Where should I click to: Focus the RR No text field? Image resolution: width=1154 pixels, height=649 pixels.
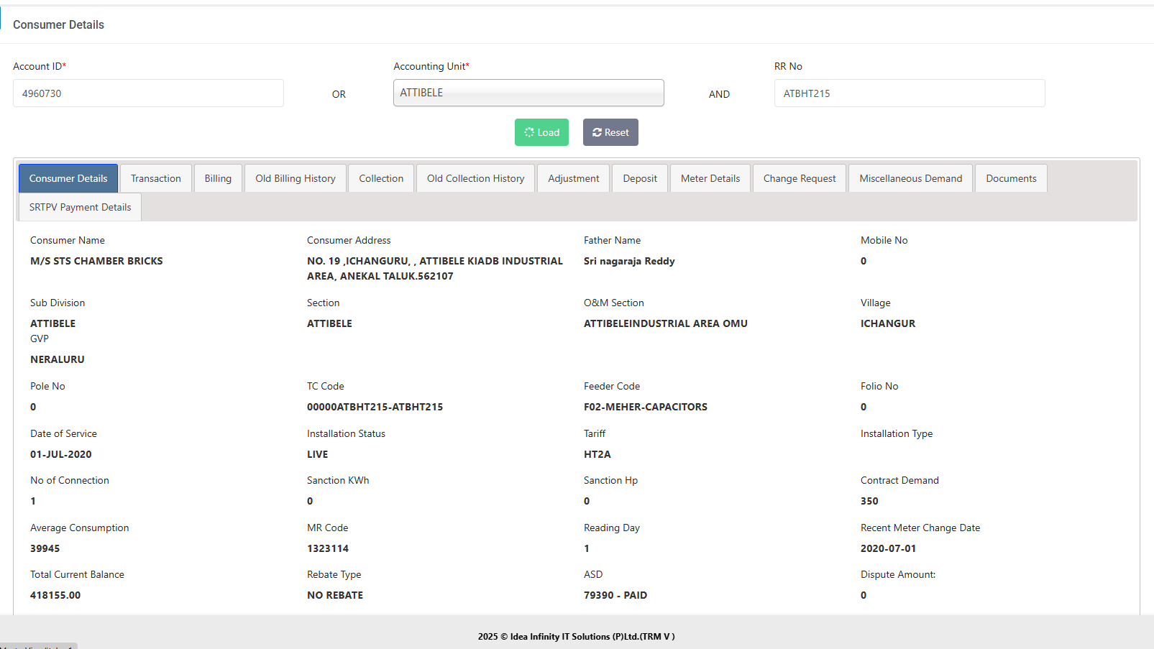coord(909,93)
